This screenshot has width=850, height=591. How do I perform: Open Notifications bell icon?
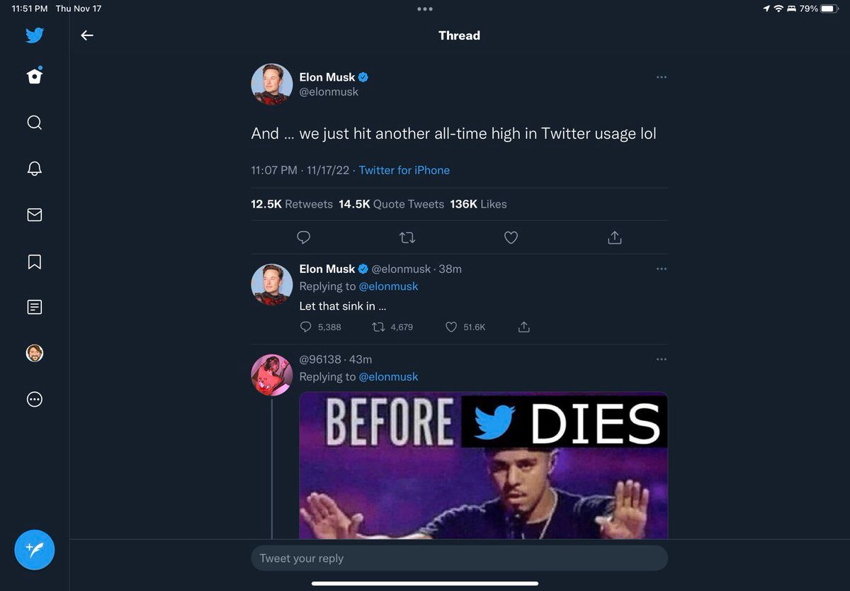[34, 169]
